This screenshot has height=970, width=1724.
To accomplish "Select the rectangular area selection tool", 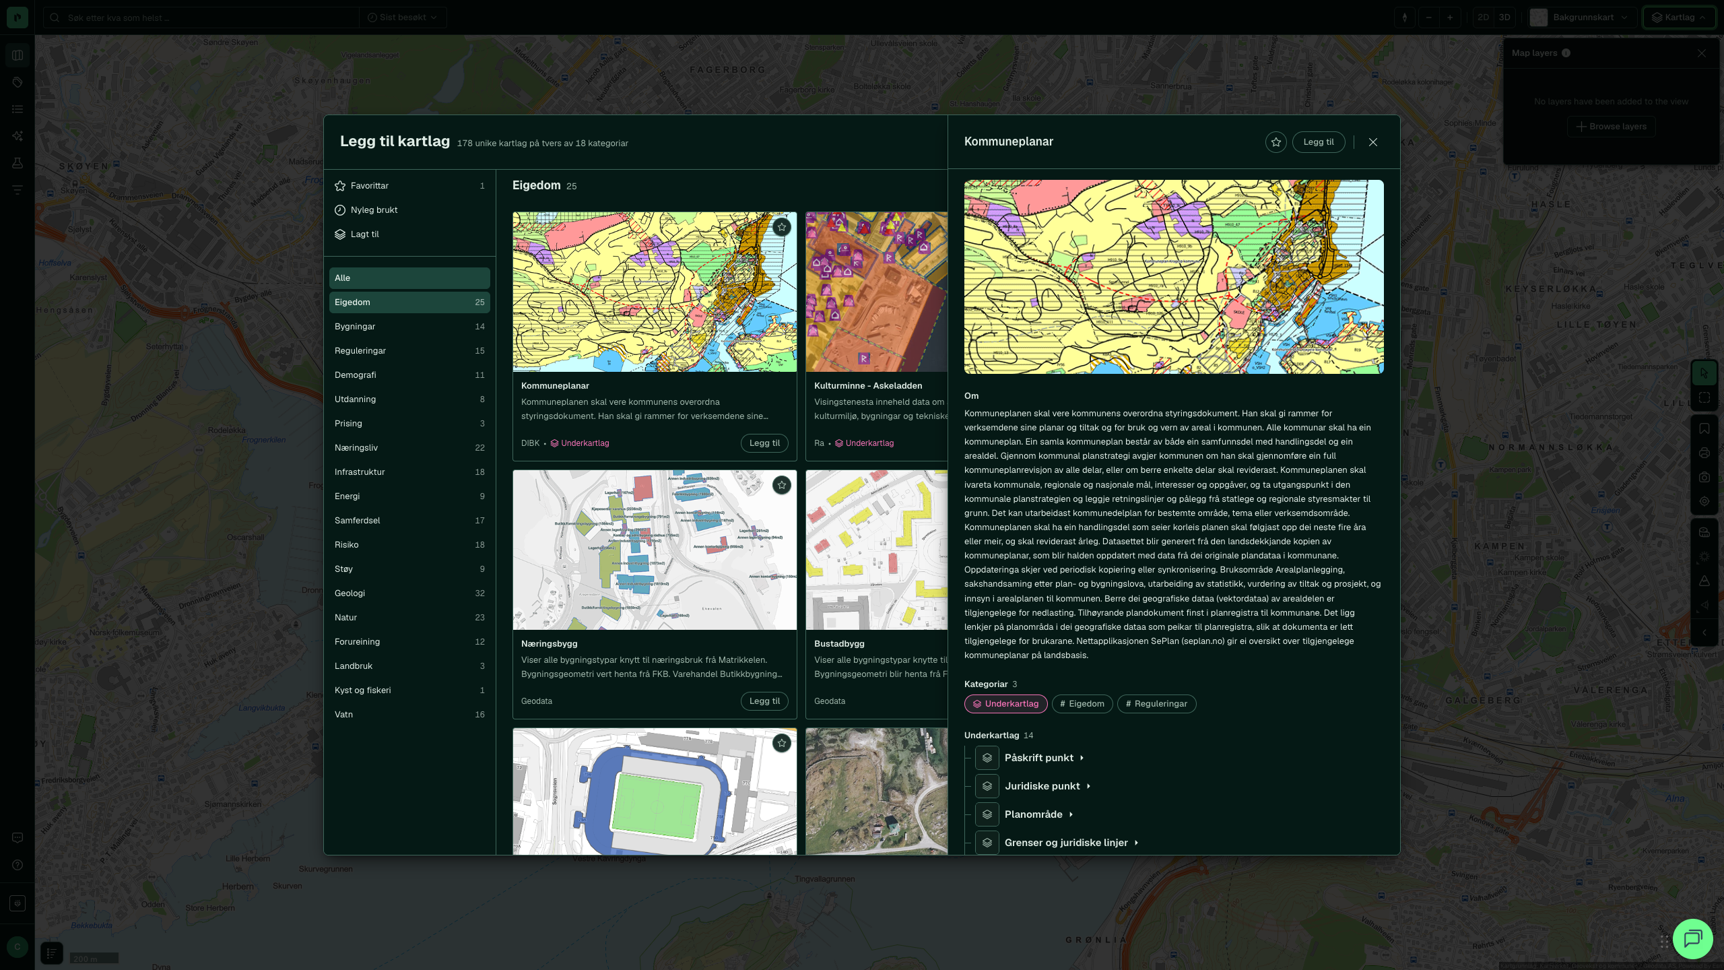I will [x=1704, y=397].
